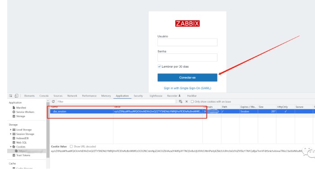Click the sidebar vertical scrollbar
This screenshot has width=315, height=170.
pos(48,130)
